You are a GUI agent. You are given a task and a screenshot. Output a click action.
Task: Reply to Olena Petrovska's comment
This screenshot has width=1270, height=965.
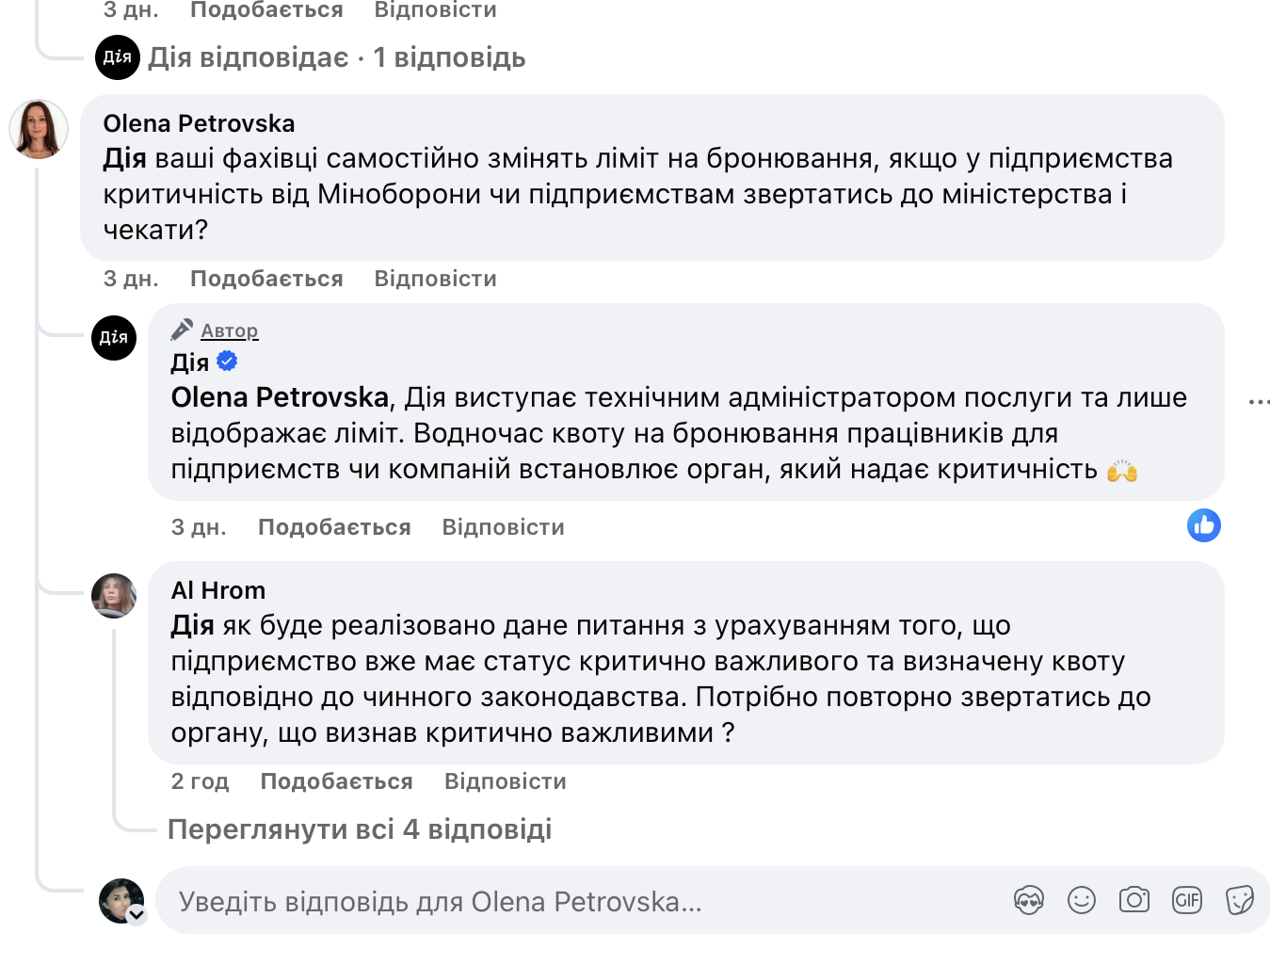click(436, 279)
